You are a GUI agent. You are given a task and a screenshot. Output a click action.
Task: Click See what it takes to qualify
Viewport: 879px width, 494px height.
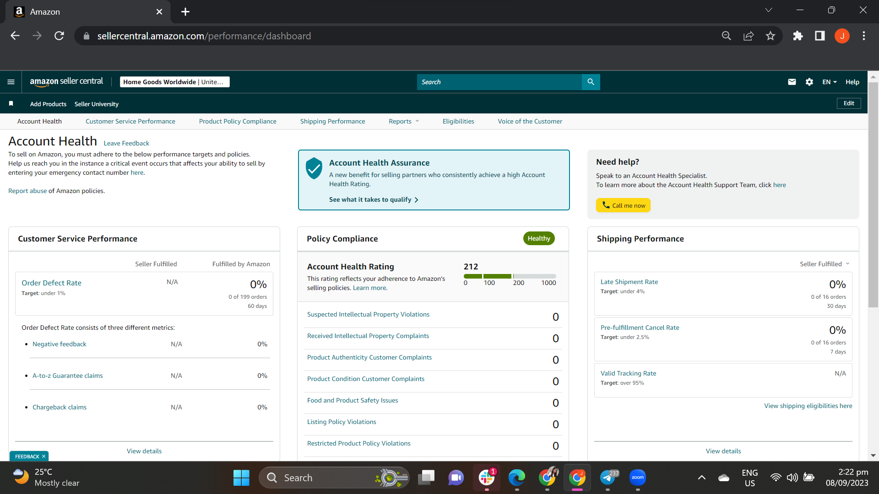pyautogui.click(x=374, y=199)
